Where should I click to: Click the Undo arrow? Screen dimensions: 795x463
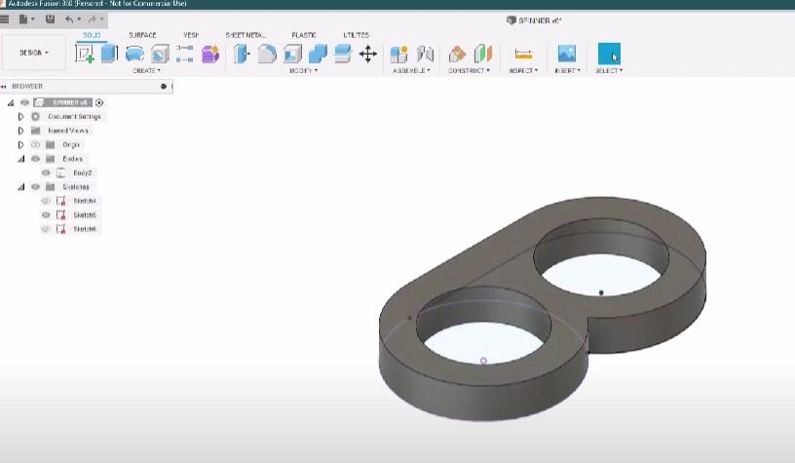pyautogui.click(x=69, y=19)
